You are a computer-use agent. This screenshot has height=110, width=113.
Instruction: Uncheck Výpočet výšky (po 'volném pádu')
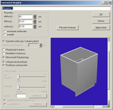(x=4, y=41)
